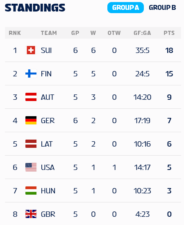The image size is (184, 225).
Task: Select the USA team name
Action: click(x=48, y=168)
